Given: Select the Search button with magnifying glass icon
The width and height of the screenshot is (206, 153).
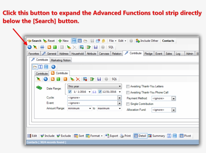Looking at the screenshot, I should (34, 41).
